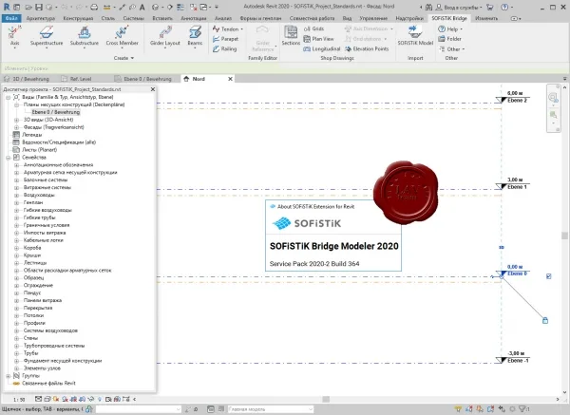Click the Save icon in quick access toolbar

(39, 7)
